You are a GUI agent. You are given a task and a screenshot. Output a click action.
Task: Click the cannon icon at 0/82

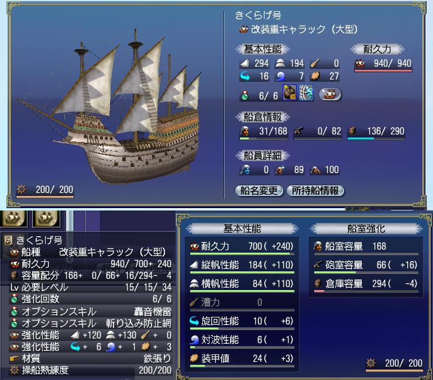(x=299, y=131)
